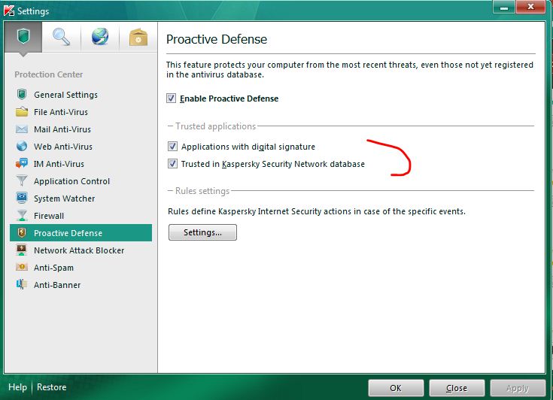Select Mail Anti-Virus in sidebar
Image resolution: width=553 pixels, height=400 pixels.
coord(81,129)
